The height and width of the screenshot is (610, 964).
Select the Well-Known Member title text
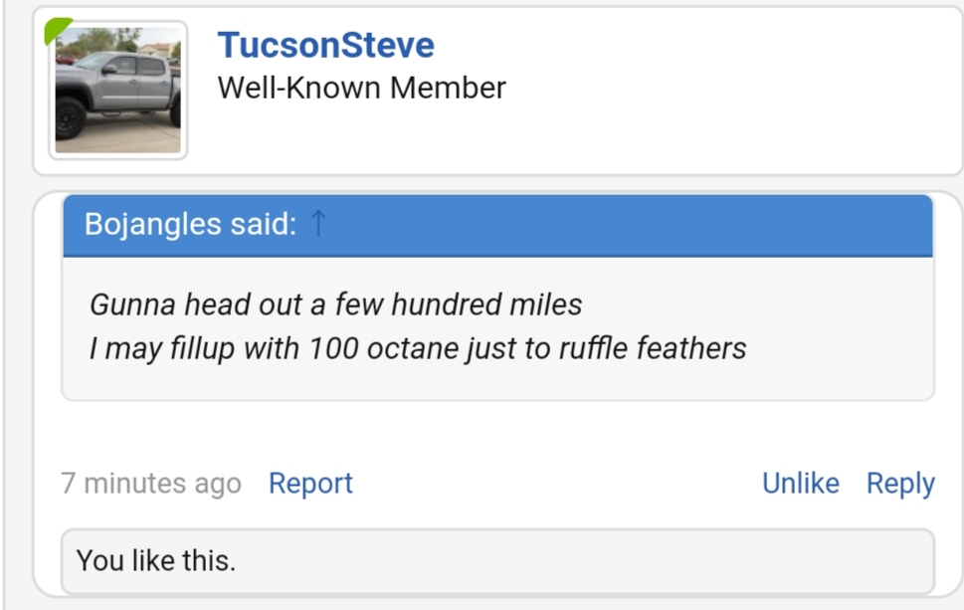[361, 88]
